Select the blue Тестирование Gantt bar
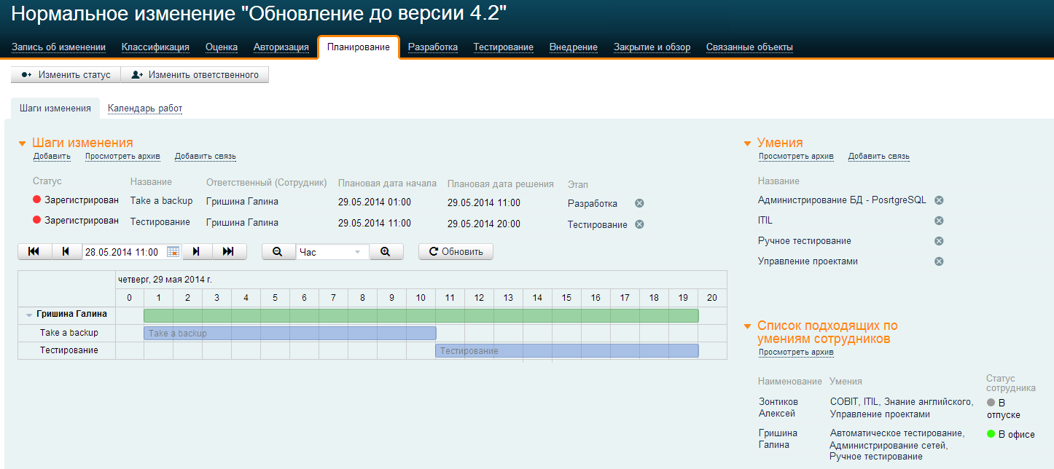 click(566, 351)
